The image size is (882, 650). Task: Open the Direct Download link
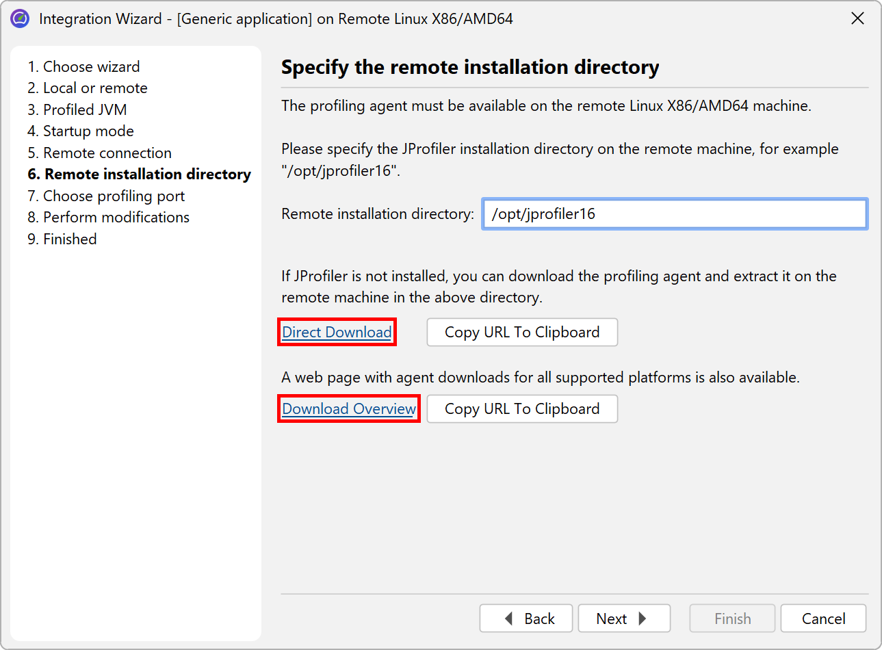click(337, 333)
